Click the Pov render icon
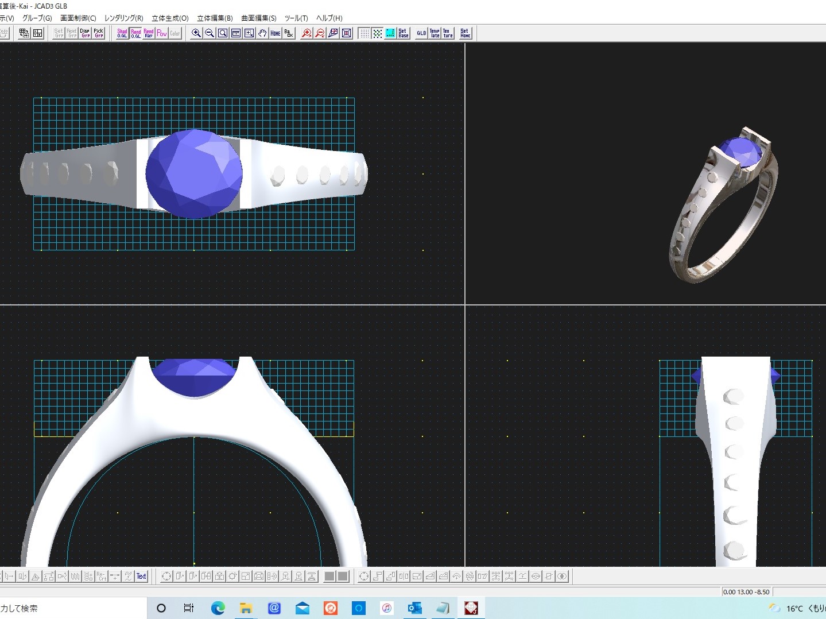 (x=162, y=33)
